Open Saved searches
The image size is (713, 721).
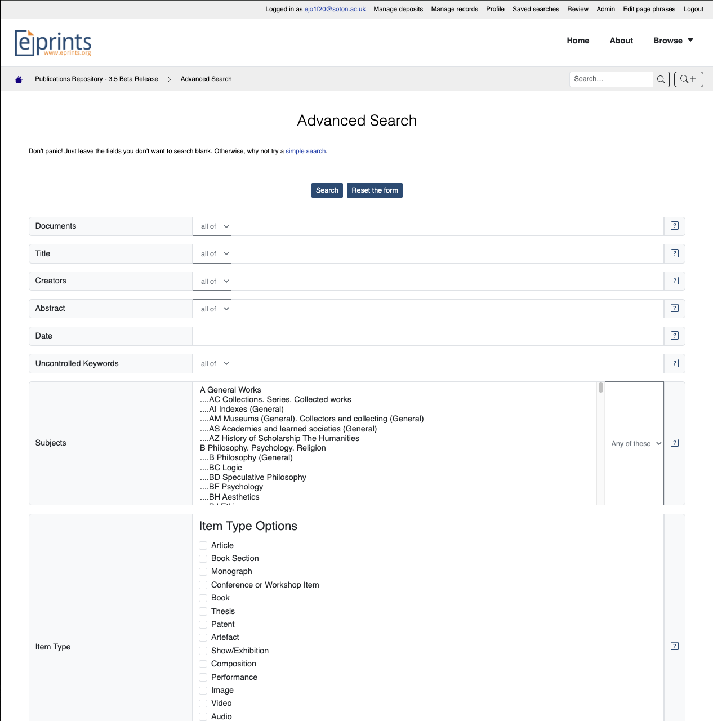tap(536, 9)
